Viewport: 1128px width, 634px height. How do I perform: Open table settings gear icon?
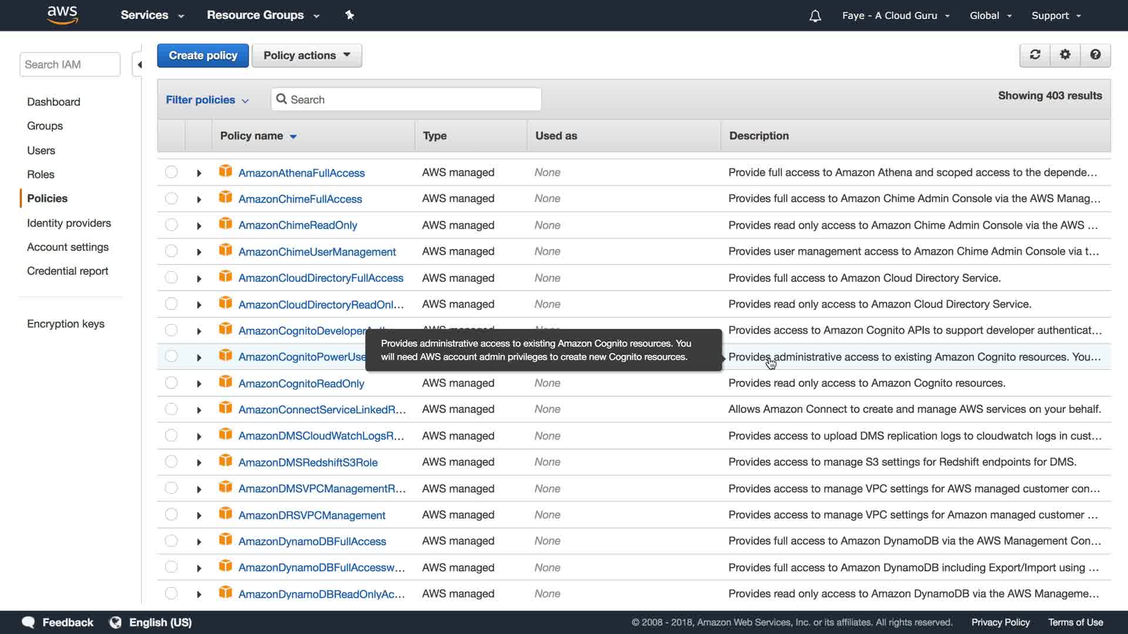click(x=1065, y=55)
